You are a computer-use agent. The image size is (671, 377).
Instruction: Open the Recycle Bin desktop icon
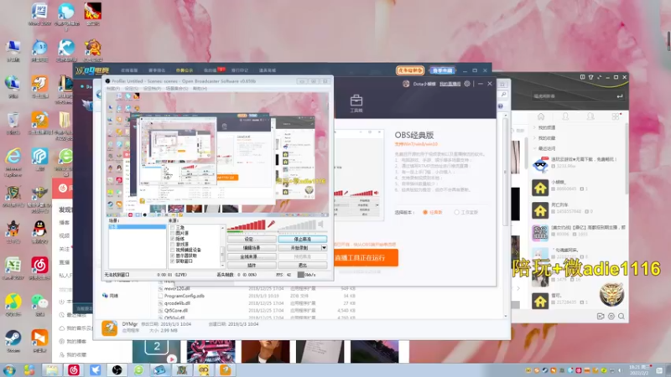(x=13, y=123)
